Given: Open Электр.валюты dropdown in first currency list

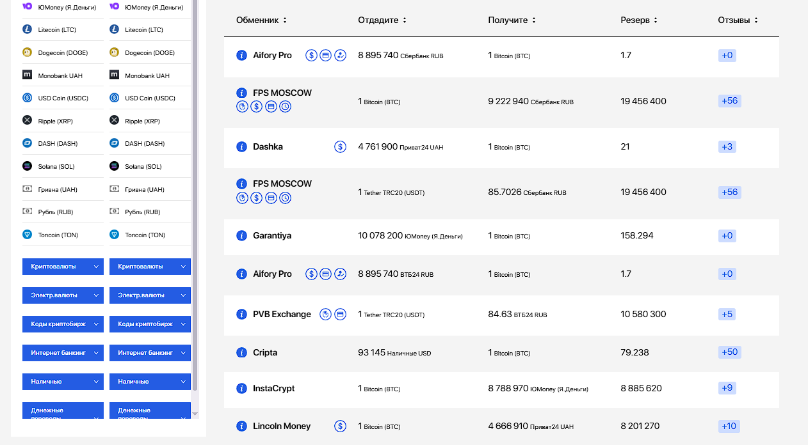Looking at the screenshot, I should [x=63, y=295].
